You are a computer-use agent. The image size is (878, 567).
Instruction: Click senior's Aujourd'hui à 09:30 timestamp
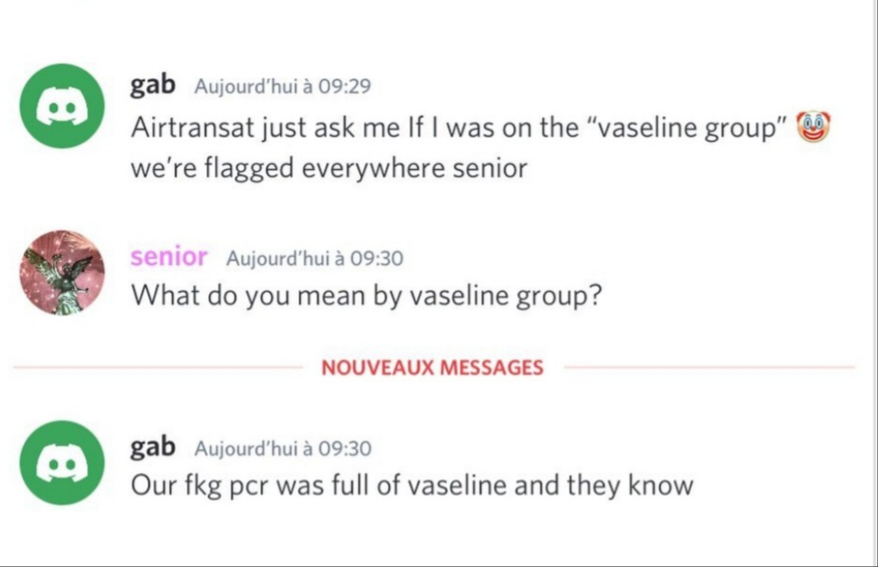tap(315, 259)
